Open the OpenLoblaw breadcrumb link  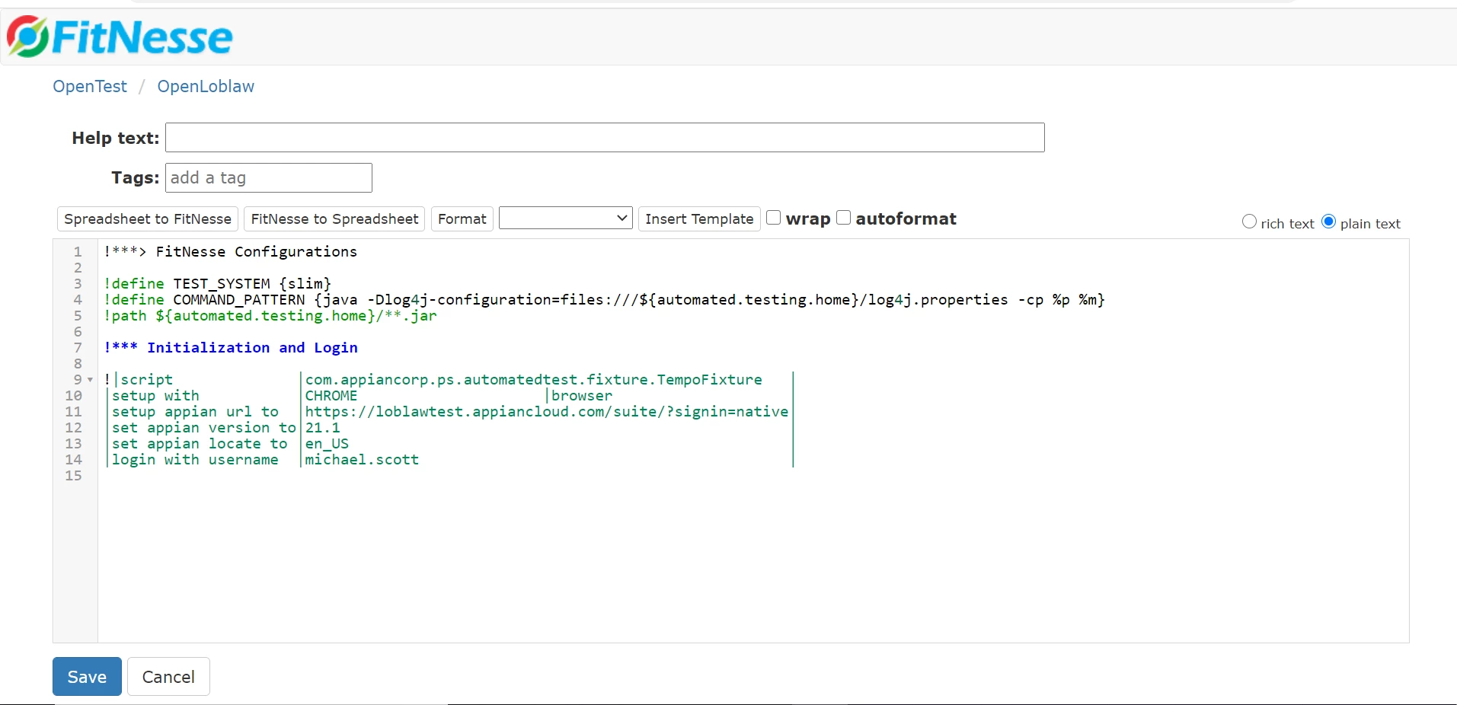coord(206,87)
